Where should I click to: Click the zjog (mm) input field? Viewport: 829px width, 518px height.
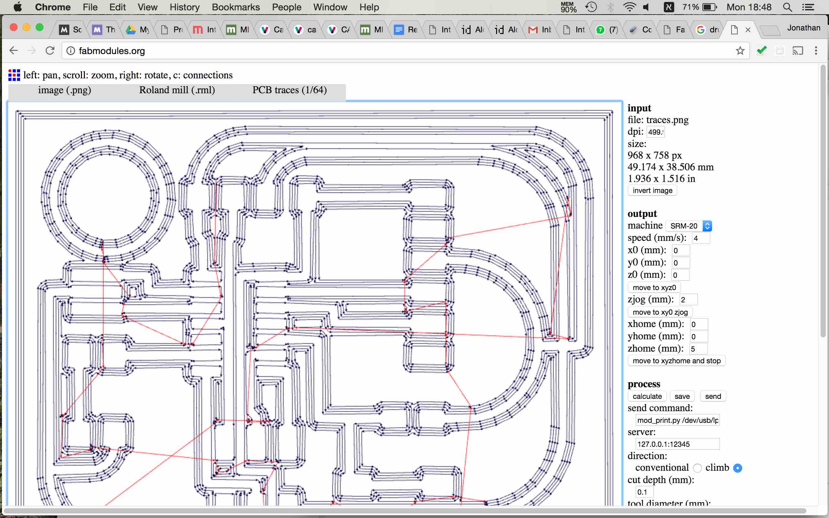[x=688, y=300]
